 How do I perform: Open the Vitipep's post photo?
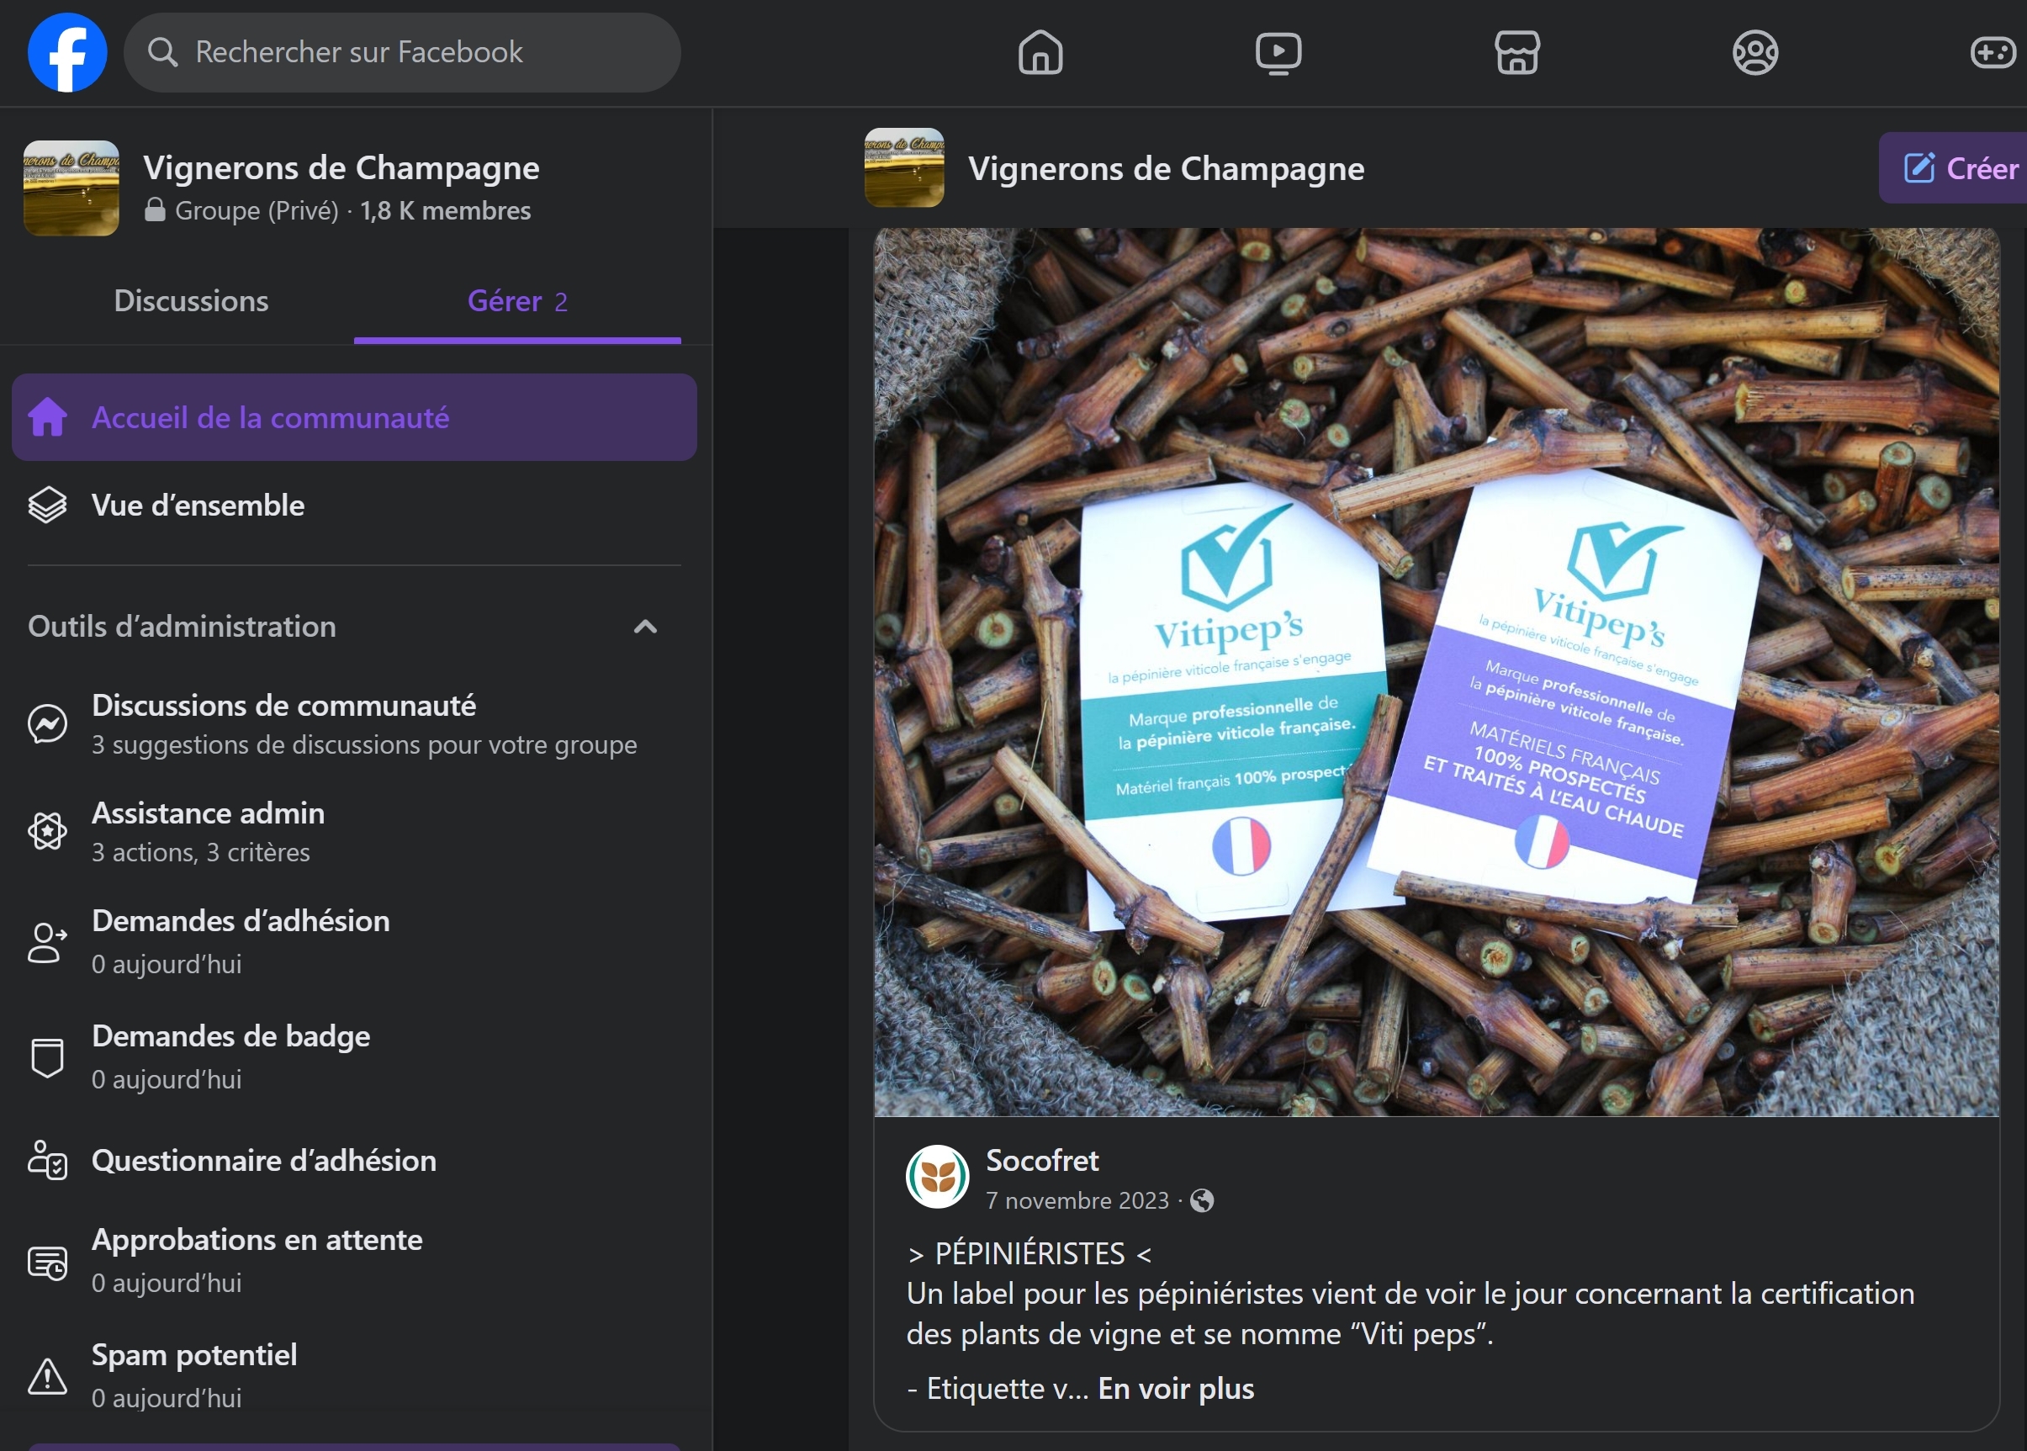coord(1436,672)
